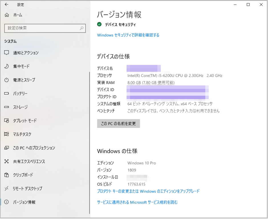The width and height of the screenshot is (268, 219).
Task: Click the マルチタスク icon
Action: click(7, 134)
